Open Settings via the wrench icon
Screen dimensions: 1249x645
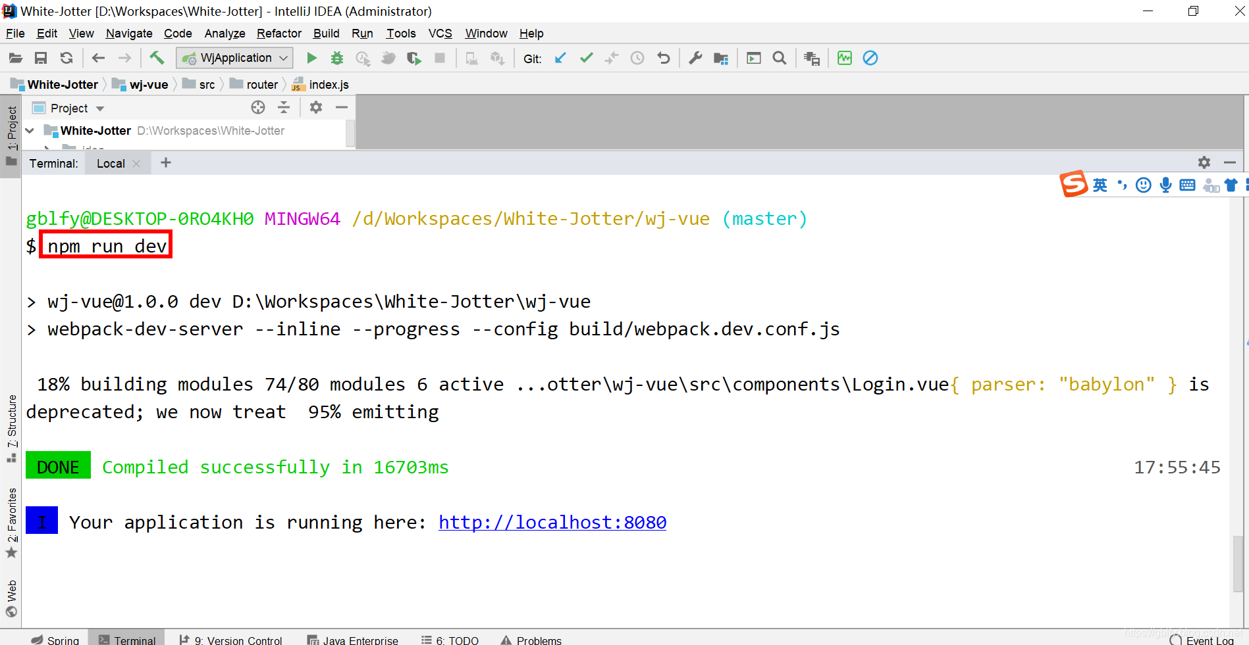[695, 59]
